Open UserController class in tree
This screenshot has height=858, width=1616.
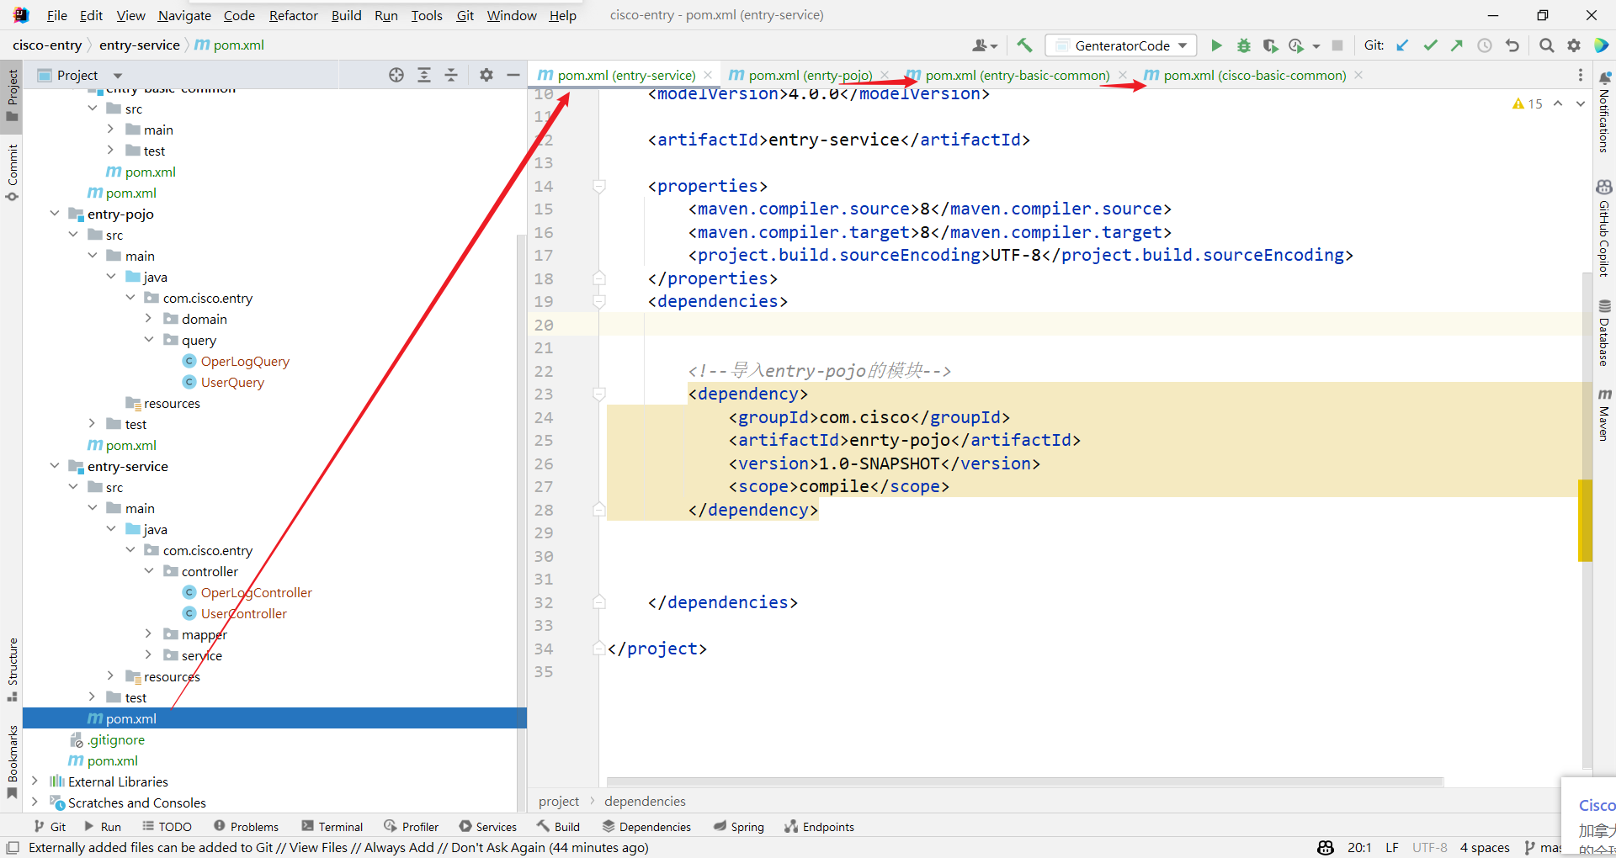click(243, 613)
